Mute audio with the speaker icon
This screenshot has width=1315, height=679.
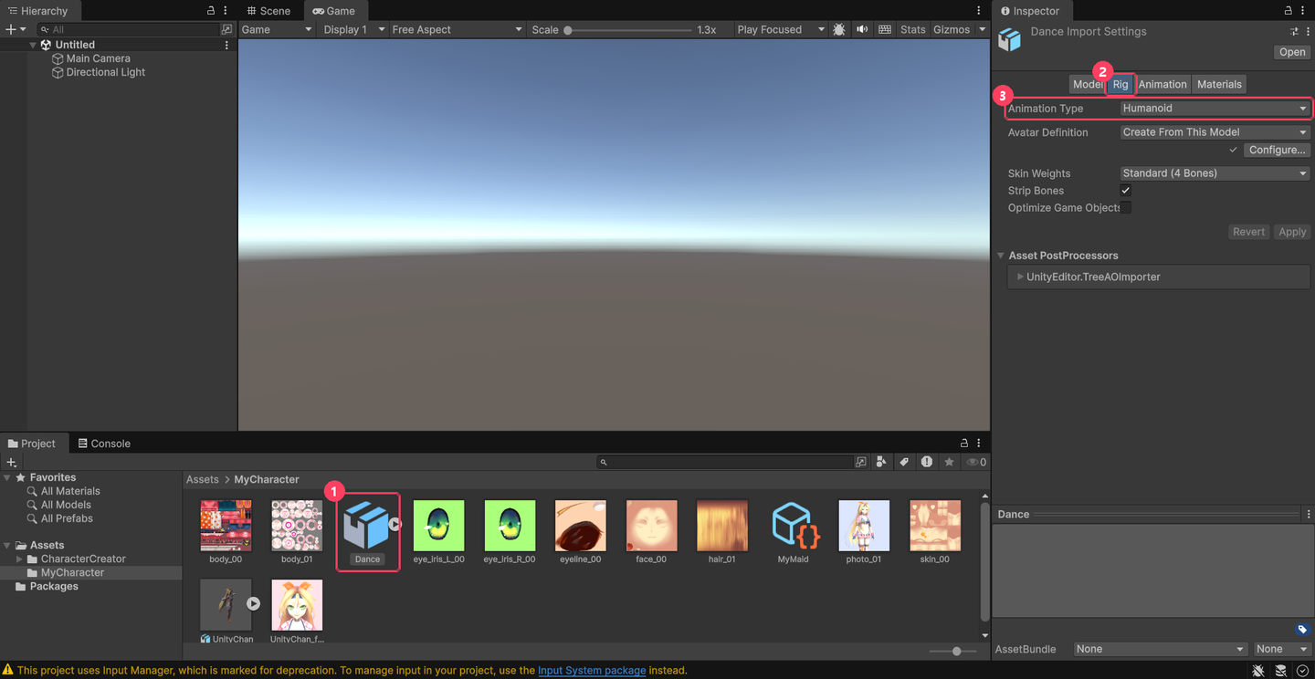pos(862,29)
